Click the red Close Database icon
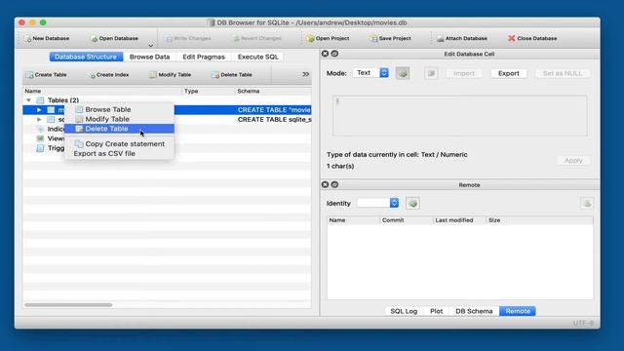The image size is (624, 351). [x=511, y=38]
